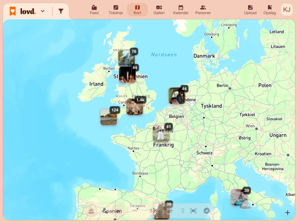Click the Polen map label
Image resolution: width=298 pixels, height=223 pixels.
click(x=265, y=85)
